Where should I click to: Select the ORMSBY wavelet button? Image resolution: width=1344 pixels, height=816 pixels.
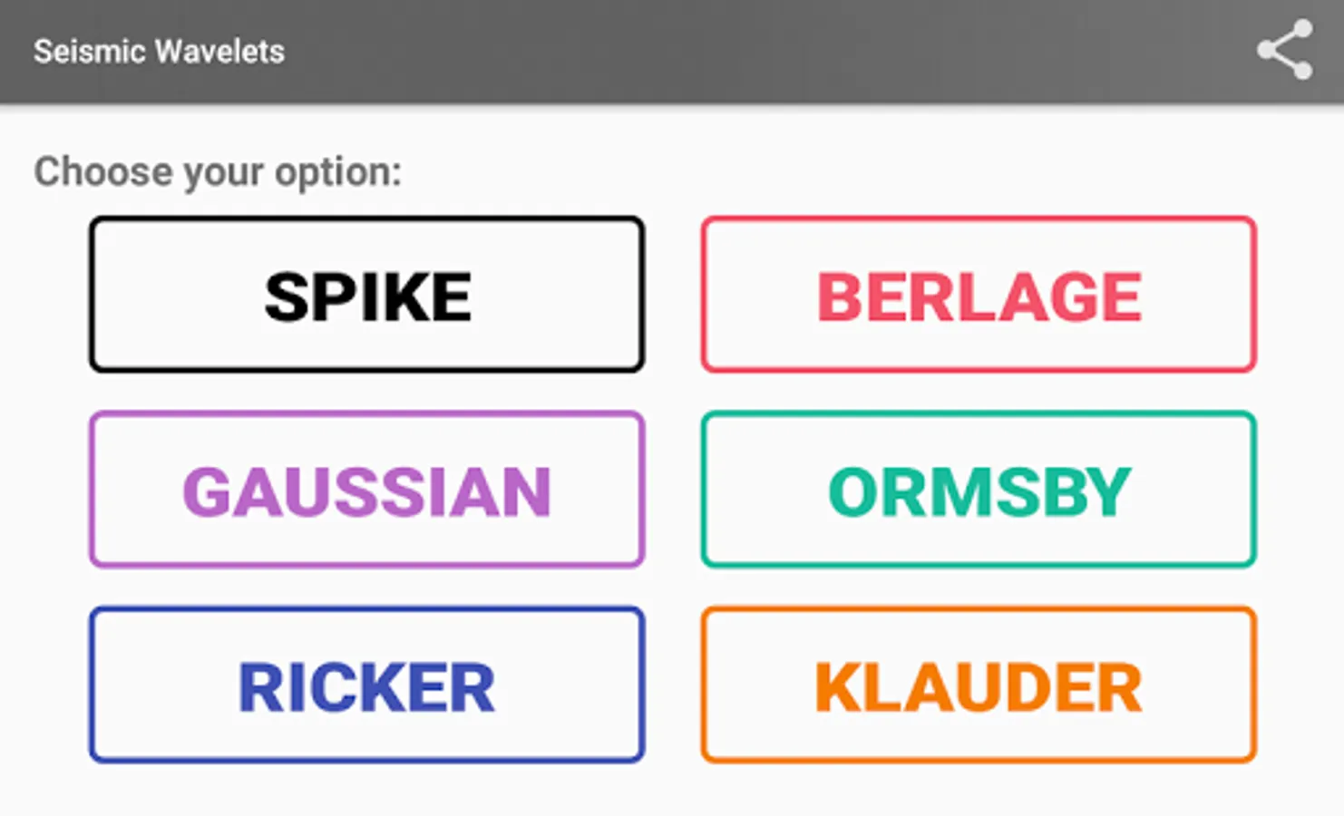979,490
